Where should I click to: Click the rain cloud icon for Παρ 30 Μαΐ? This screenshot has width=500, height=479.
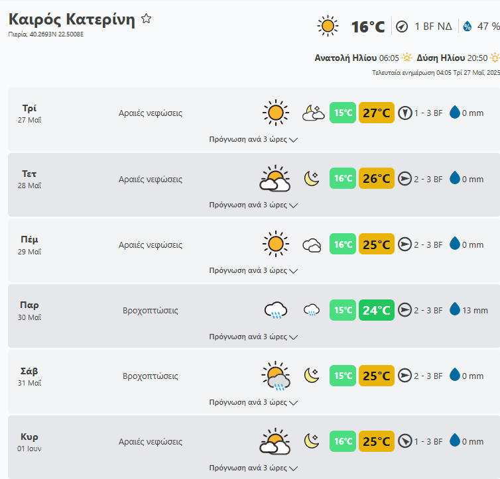[275, 310]
